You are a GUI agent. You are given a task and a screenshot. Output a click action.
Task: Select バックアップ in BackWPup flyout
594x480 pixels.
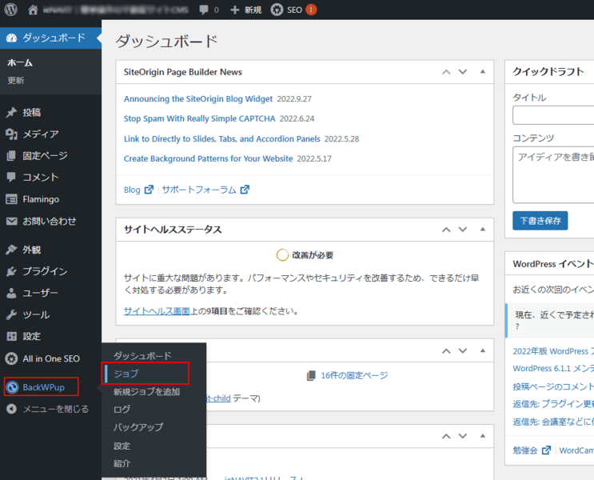(x=138, y=427)
